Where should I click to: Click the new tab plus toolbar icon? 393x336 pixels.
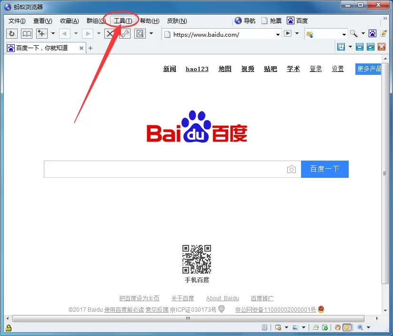pos(41,33)
